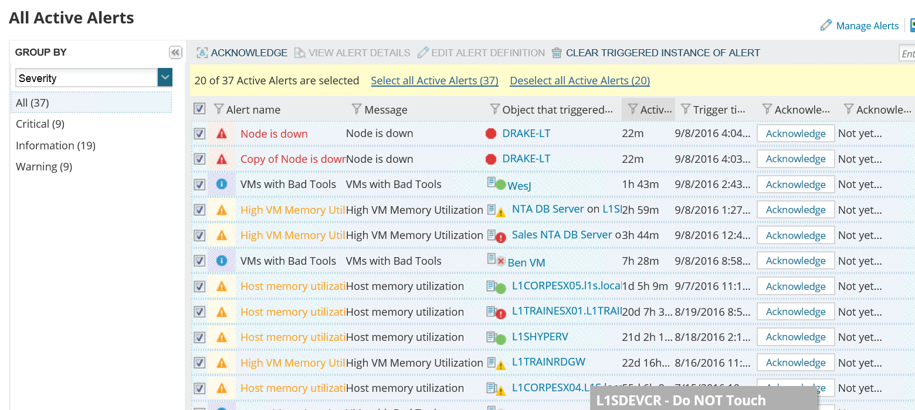Viewport: 915px width, 410px height.
Task: Click the Acknowledge toolbar icon
Action: click(x=202, y=53)
